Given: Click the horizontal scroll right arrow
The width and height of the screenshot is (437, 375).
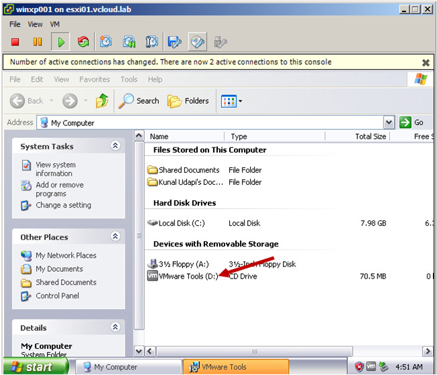Looking at the screenshot, I should tap(428, 351).
